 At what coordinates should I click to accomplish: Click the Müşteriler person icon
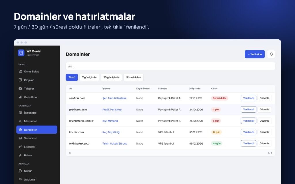(x=20, y=121)
